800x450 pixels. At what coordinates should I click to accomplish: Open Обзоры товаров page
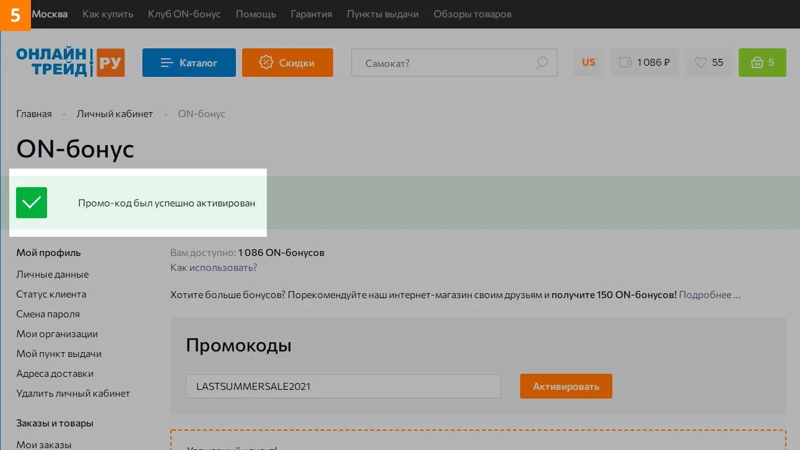click(x=472, y=14)
